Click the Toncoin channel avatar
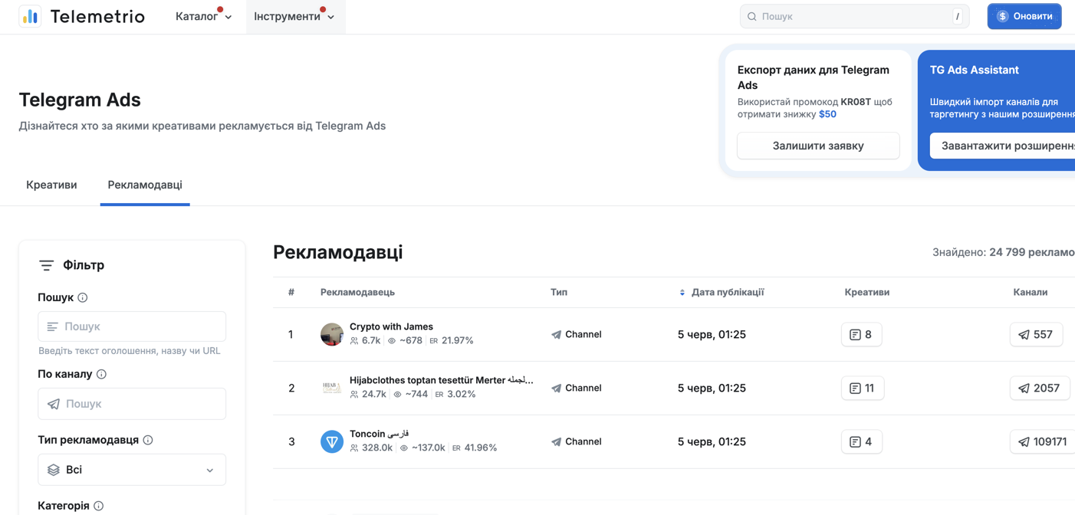This screenshot has width=1075, height=515. (x=331, y=441)
